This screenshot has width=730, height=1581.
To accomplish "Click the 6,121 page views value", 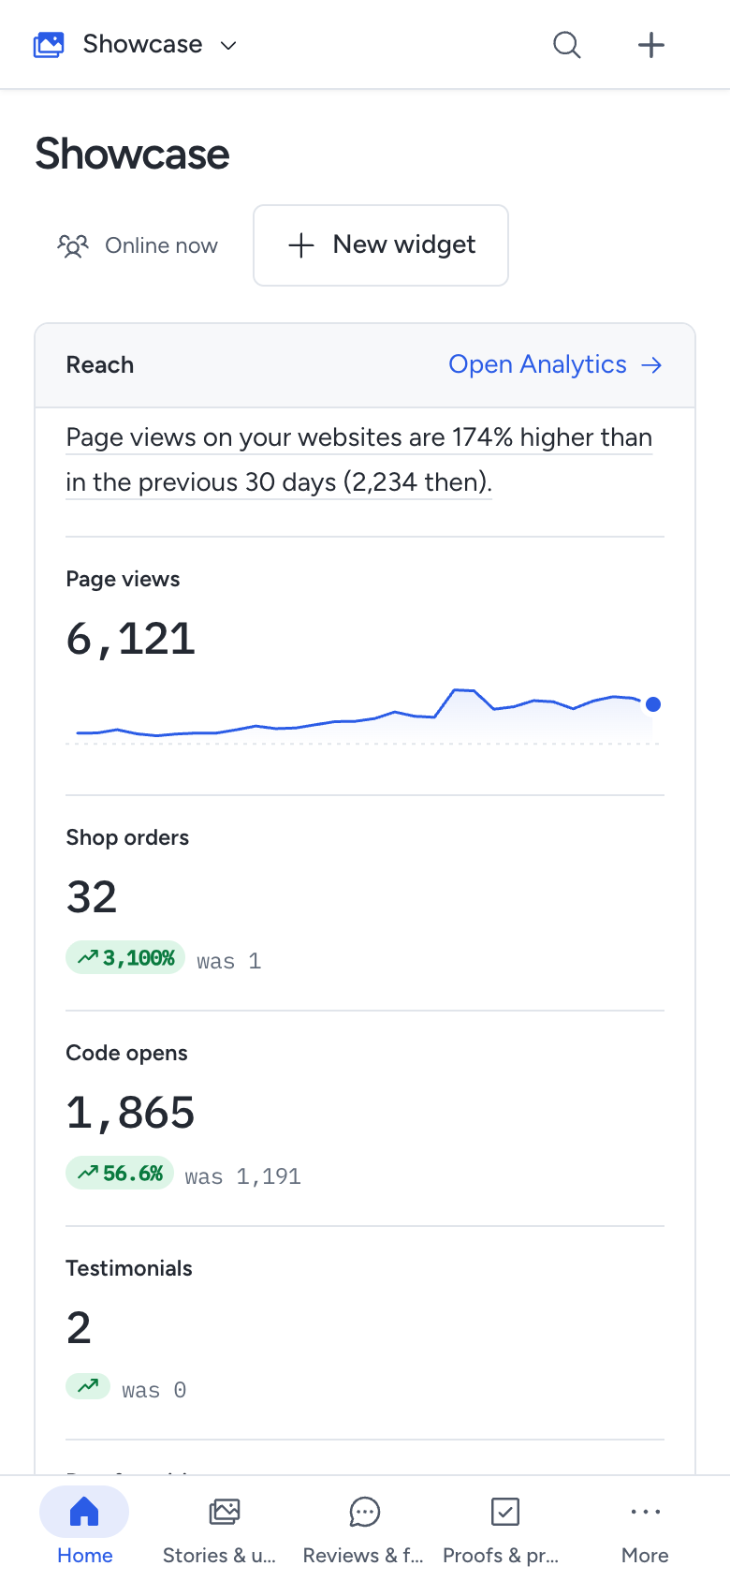I will point(131,640).
